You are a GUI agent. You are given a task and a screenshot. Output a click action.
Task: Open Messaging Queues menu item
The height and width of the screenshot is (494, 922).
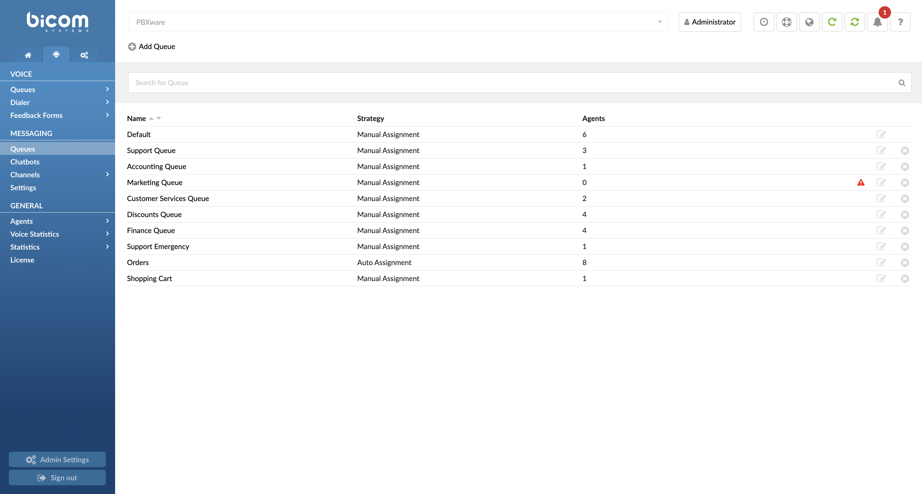pos(57,149)
